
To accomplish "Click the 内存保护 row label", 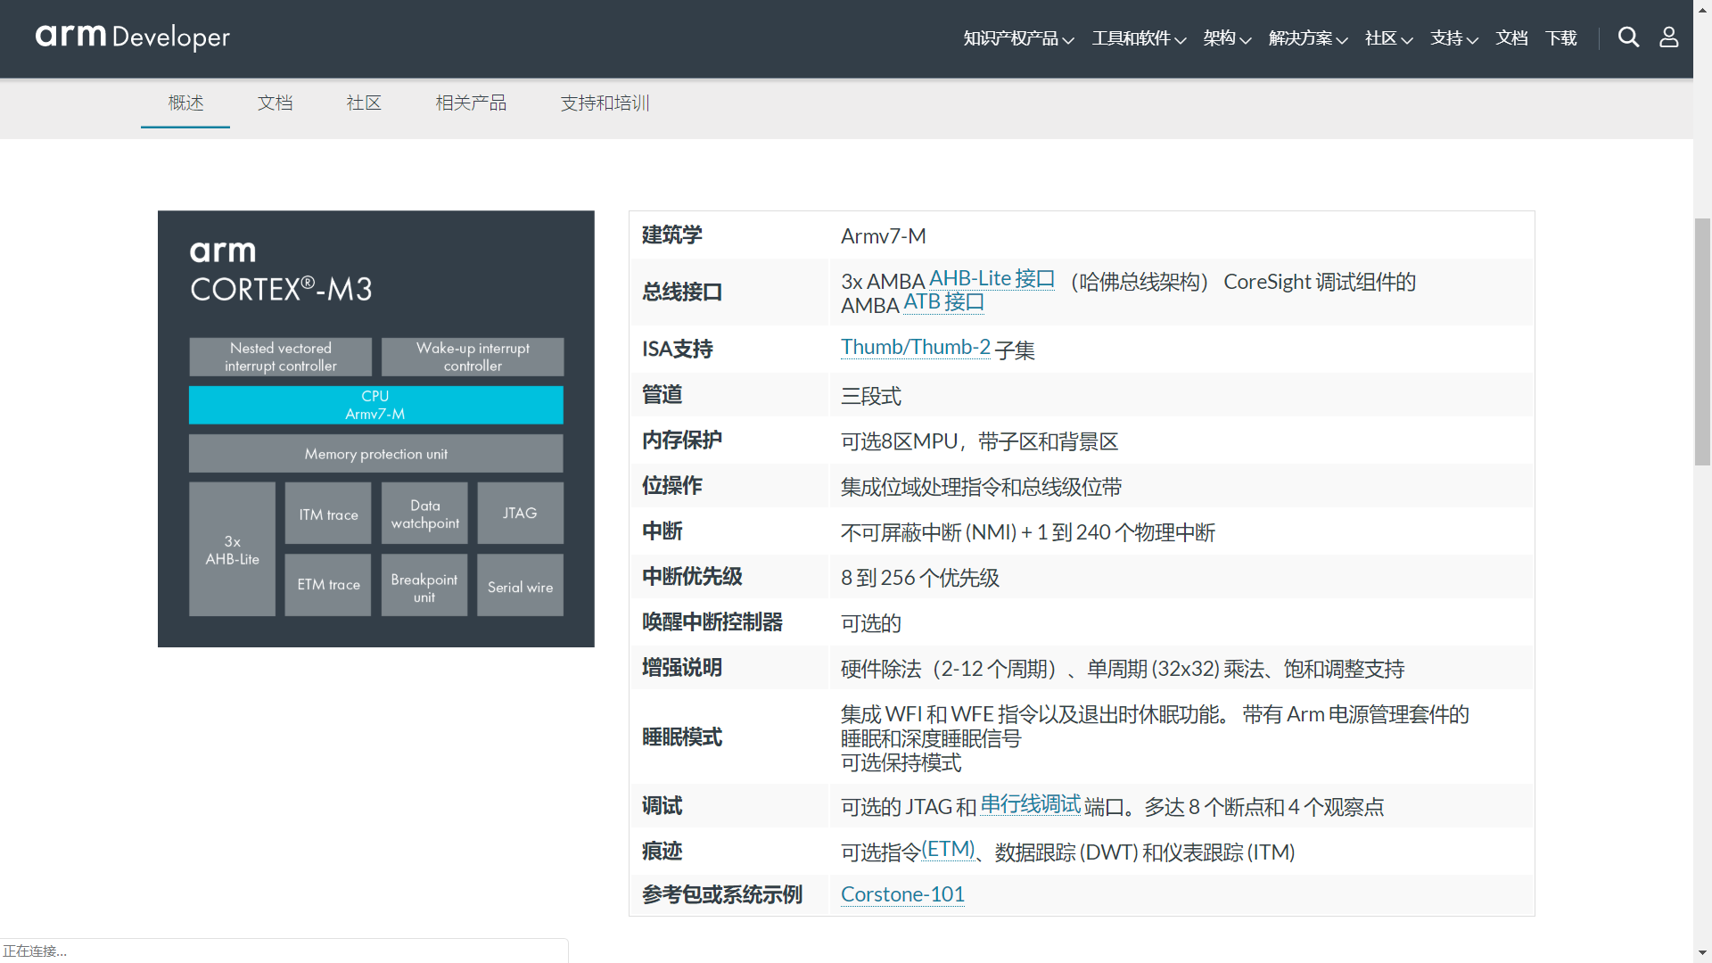I will 682,440.
